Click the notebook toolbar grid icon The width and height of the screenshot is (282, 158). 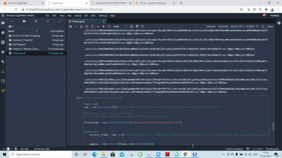tap(131, 26)
